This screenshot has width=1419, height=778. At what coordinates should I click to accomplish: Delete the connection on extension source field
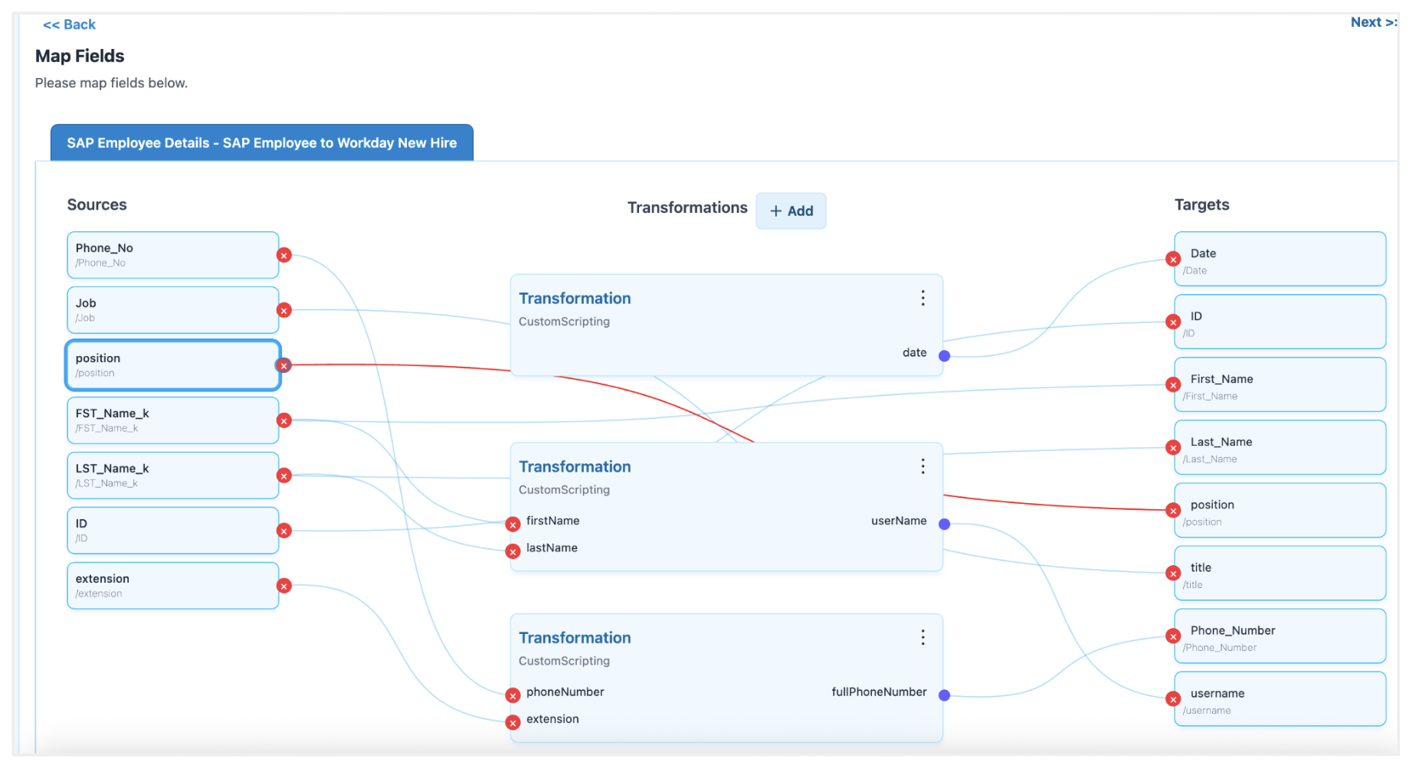(284, 586)
